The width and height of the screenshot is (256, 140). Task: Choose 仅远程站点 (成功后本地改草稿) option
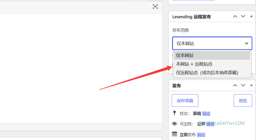click(x=212, y=73)
